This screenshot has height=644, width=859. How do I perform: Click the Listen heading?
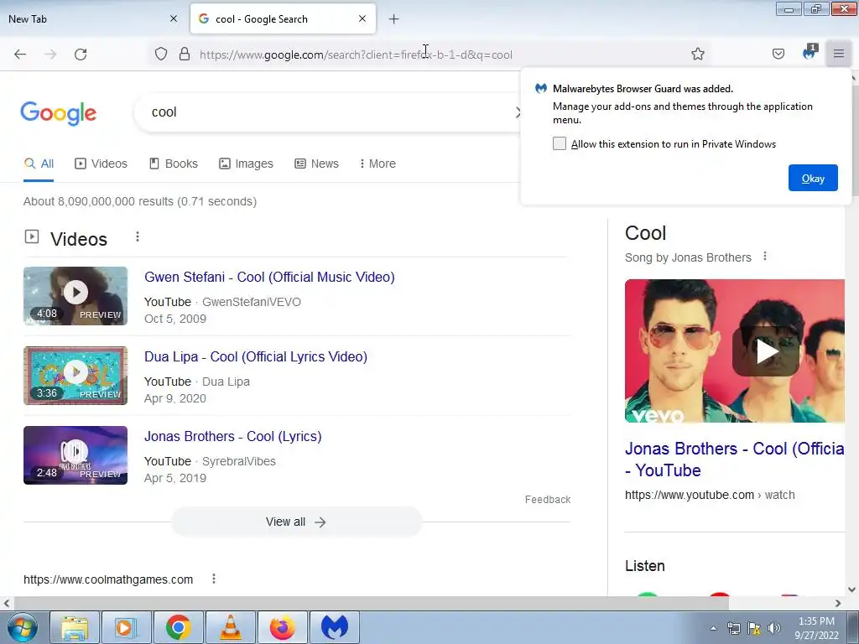coord(645,566)
